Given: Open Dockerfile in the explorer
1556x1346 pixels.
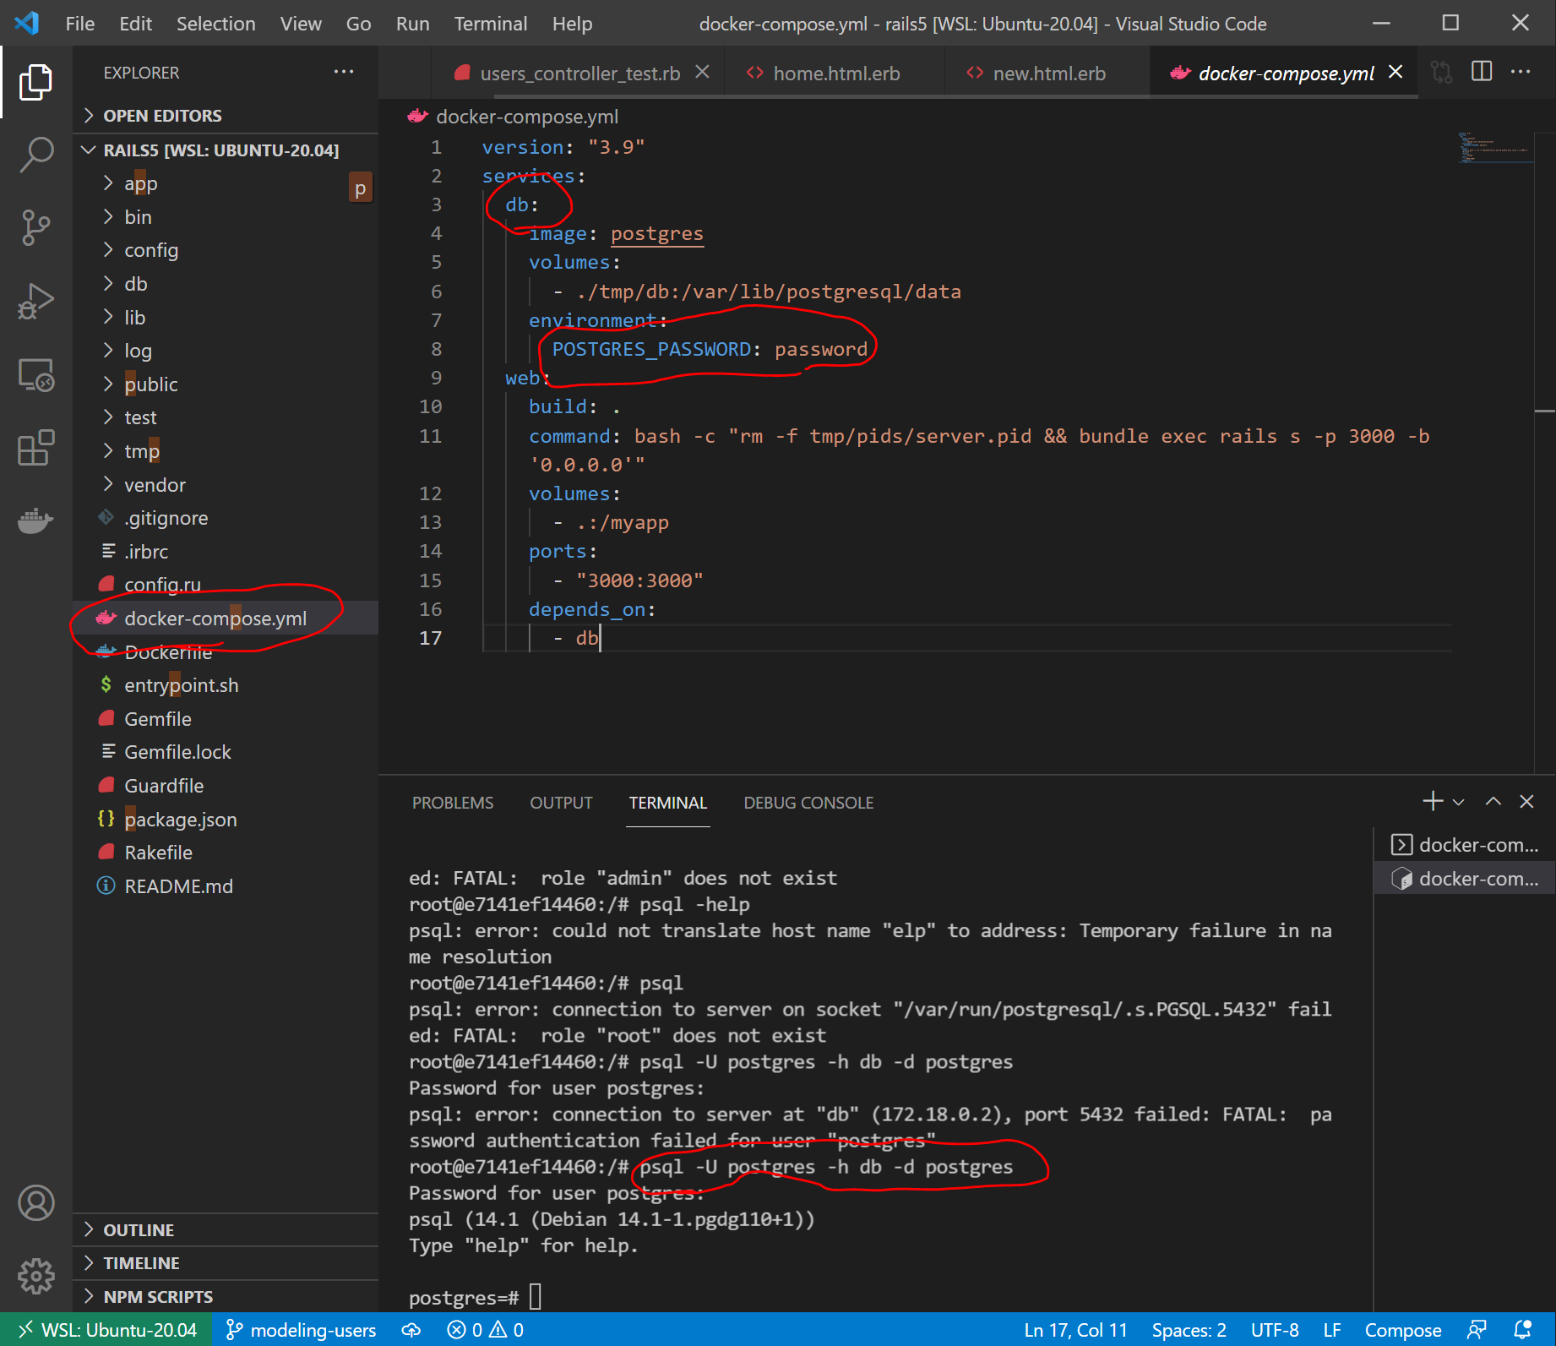Looking at the screenshot, I should coord(226,651).
